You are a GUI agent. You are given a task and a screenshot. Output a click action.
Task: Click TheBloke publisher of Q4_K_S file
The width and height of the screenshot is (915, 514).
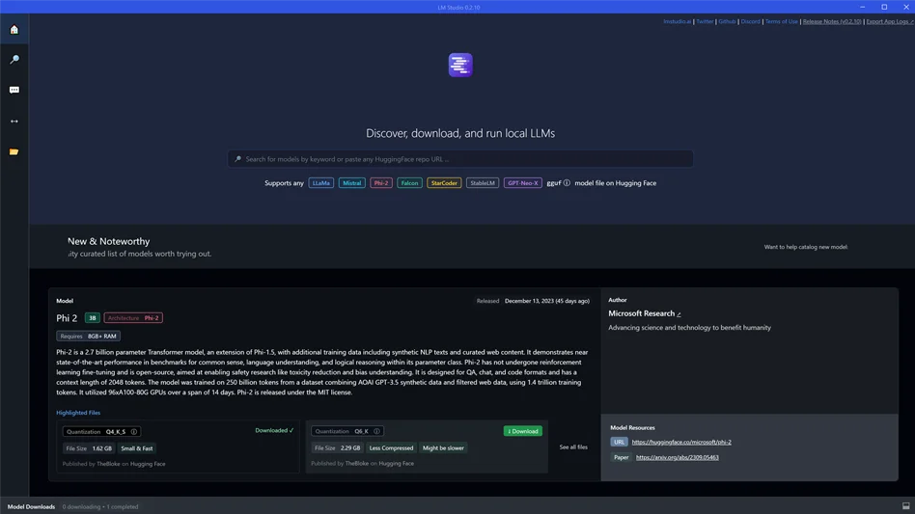(108, 464)
